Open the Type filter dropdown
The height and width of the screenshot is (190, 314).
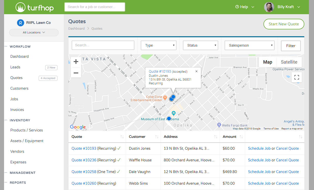pyautogui.click(x=159, y=45)
